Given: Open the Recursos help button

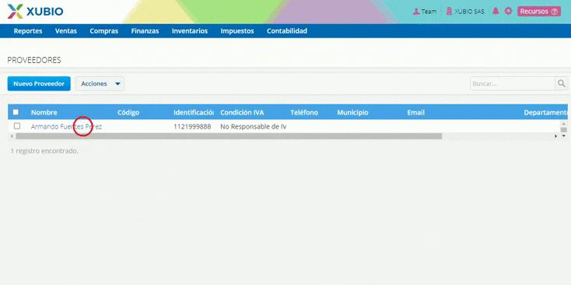Looking at the screenshot, I should point(539,12).
